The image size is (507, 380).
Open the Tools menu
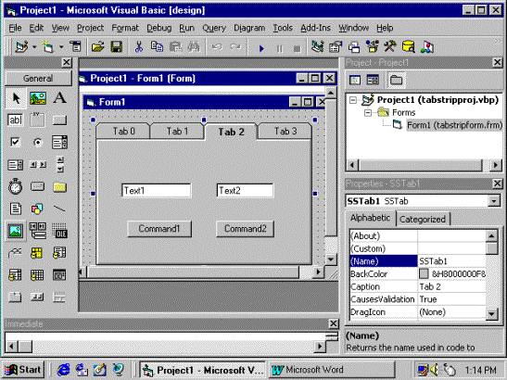[283, 28]
